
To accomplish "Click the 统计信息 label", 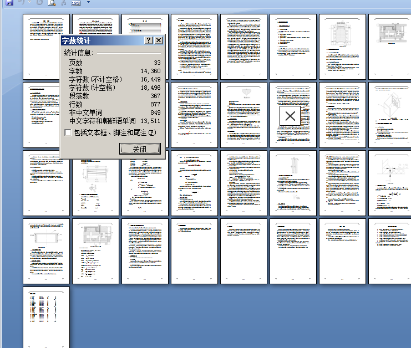I will [x=79, y=53].
